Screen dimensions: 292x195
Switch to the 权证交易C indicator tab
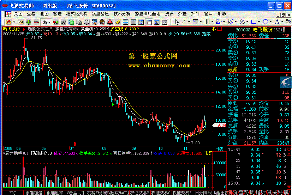click(x=161, y=193)
